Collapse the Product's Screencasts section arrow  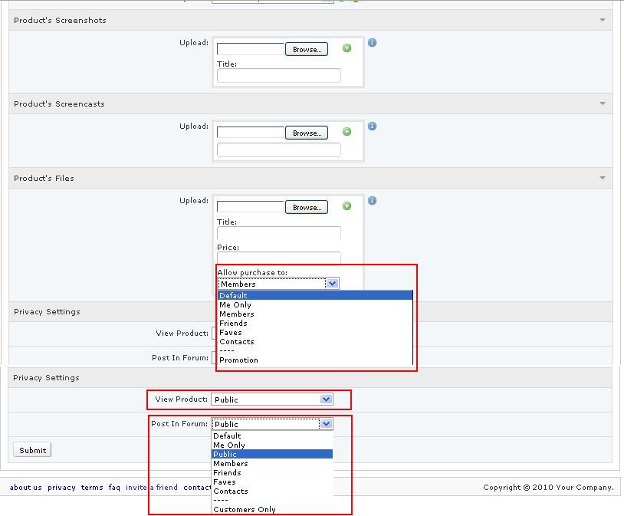pyautogui.click(x=603, y=104)
